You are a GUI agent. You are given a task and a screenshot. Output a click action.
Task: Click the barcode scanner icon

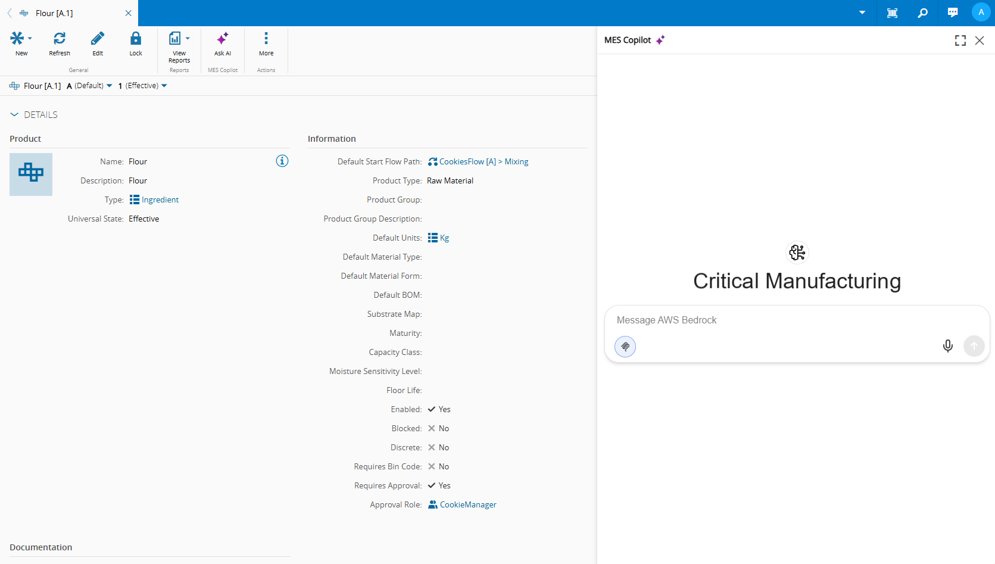tap(892, 13)
